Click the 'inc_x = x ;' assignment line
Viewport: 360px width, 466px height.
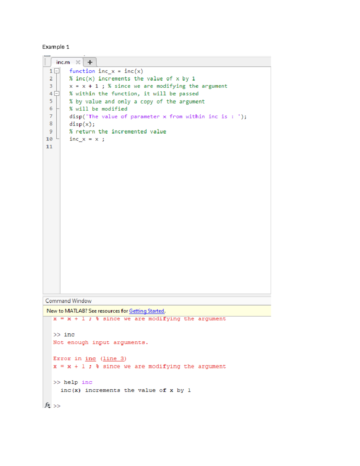[x=87, y=139]
